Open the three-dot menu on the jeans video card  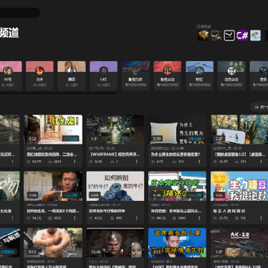click(x=136, y=218)
